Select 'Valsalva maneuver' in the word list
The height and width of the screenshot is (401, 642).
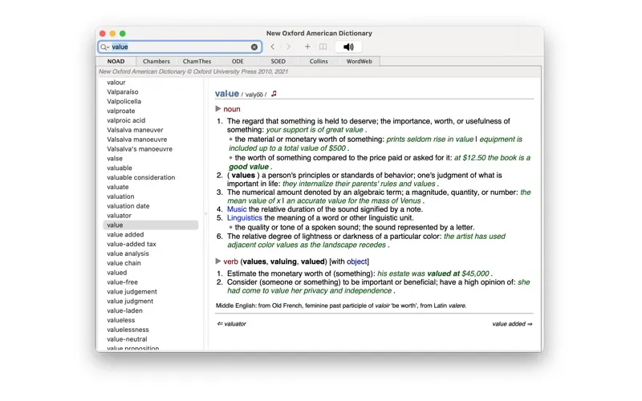pyautogui.click(x=135, y=130)
